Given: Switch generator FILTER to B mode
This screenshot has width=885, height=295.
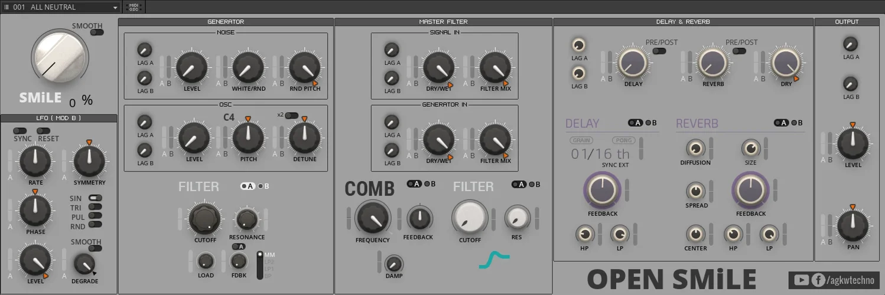Looking at the screenshot, I should pyautogui.click(x=263, y=186).
